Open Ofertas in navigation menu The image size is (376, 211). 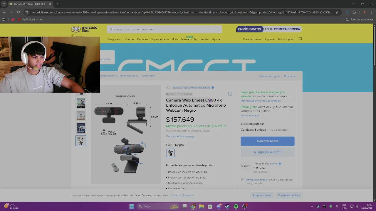click(x=130, y=39)
